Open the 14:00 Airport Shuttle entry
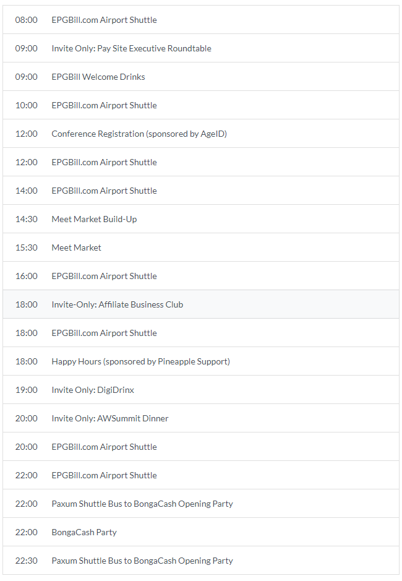The height and width of the screenshot is (581, 402). click(x=104, y=191)
